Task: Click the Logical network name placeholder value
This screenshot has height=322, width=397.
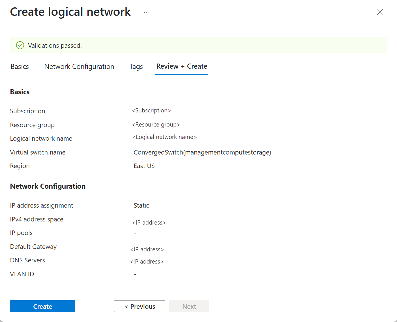Action: coord(164,137)
